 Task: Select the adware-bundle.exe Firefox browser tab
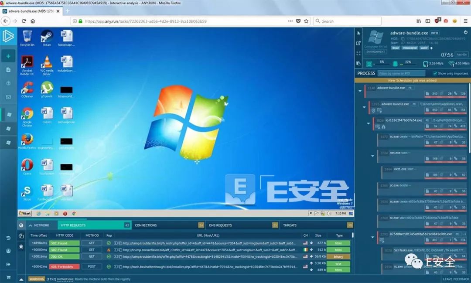click(x=31, y=11)
